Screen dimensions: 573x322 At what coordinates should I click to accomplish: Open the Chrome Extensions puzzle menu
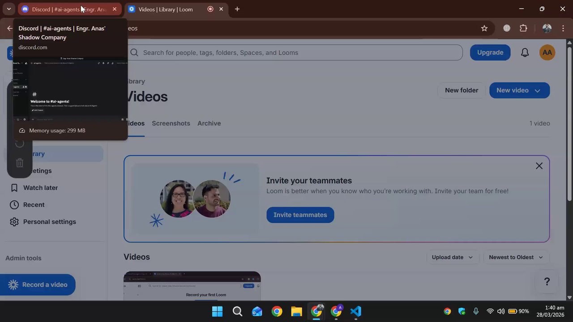(523, 28)
